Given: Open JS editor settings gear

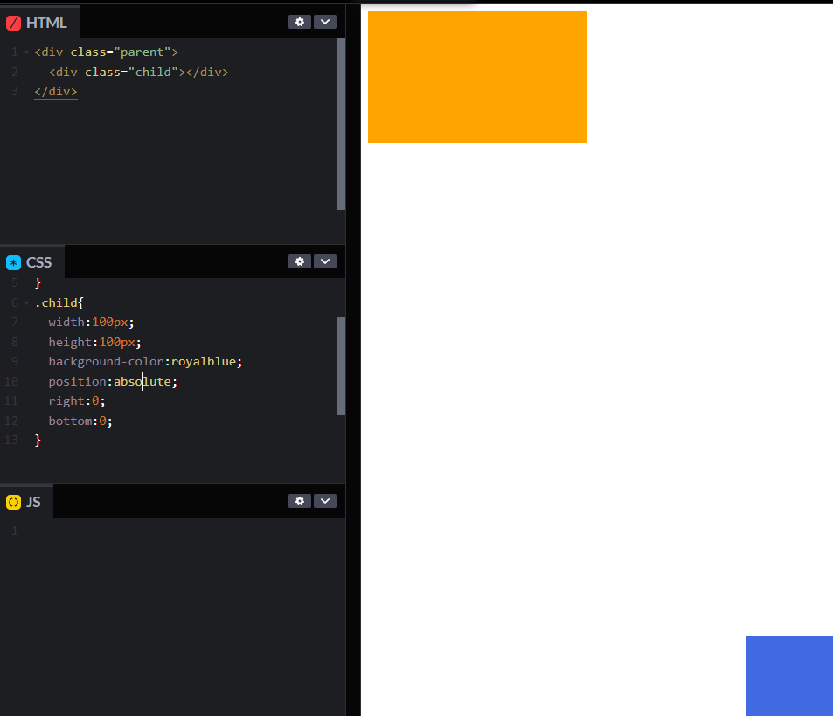Looking at the screenshot, I should coord(300,501).
